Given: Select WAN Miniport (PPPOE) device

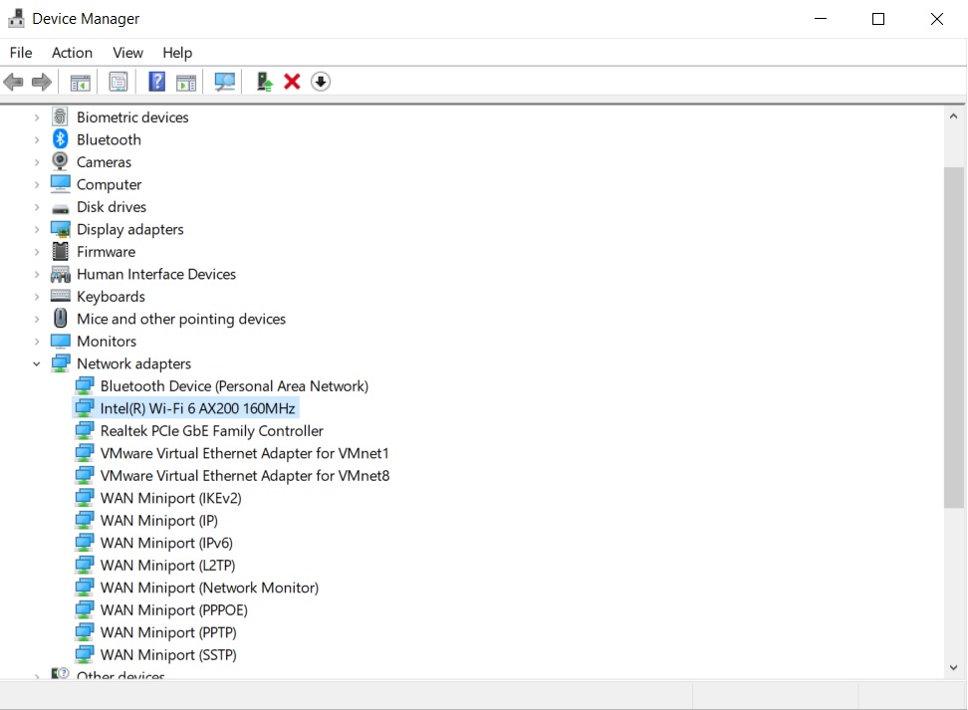Looking at the screenshot, I should pyautogui.click(x=173, y=610).
